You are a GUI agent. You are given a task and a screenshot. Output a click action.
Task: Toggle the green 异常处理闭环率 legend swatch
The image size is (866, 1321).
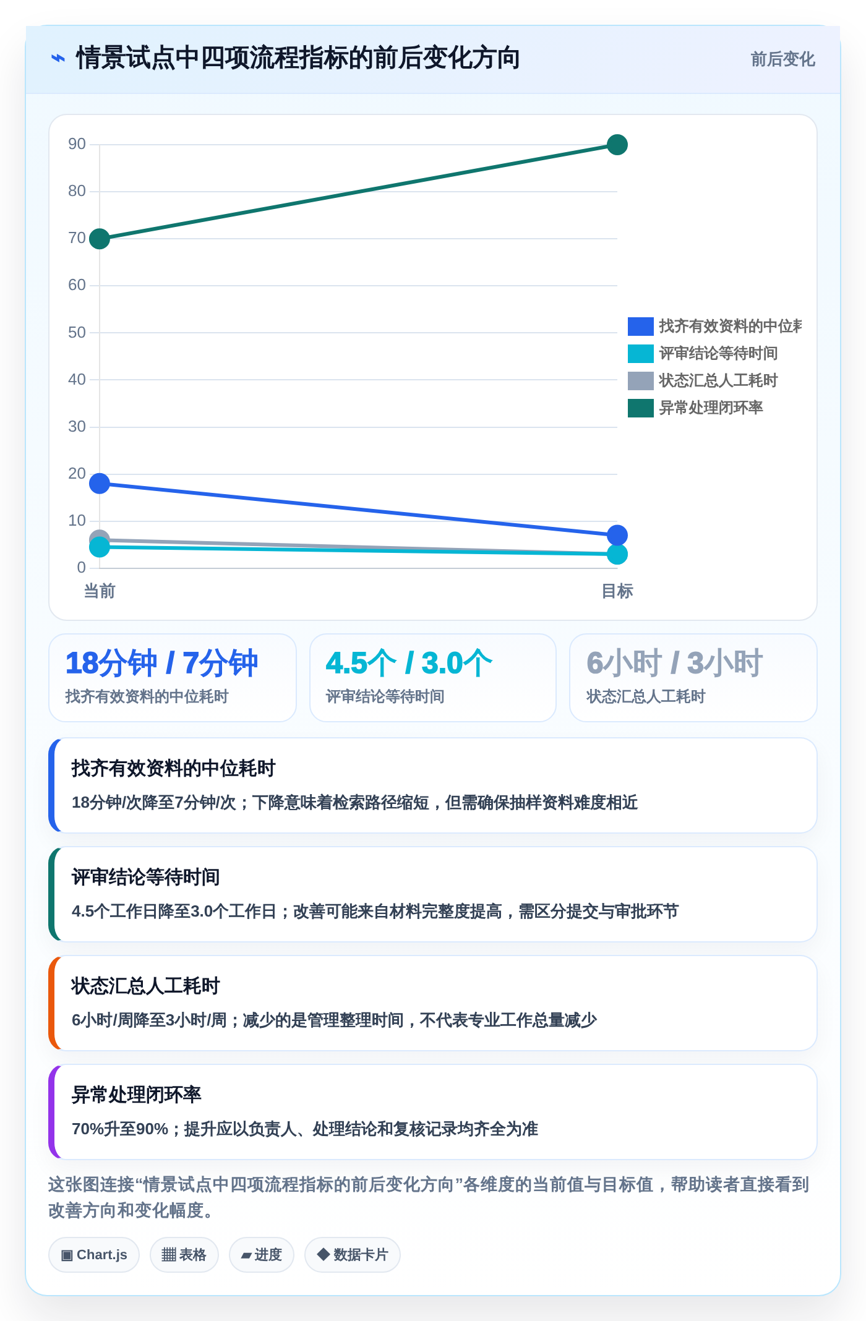click(x=640, y=408)
